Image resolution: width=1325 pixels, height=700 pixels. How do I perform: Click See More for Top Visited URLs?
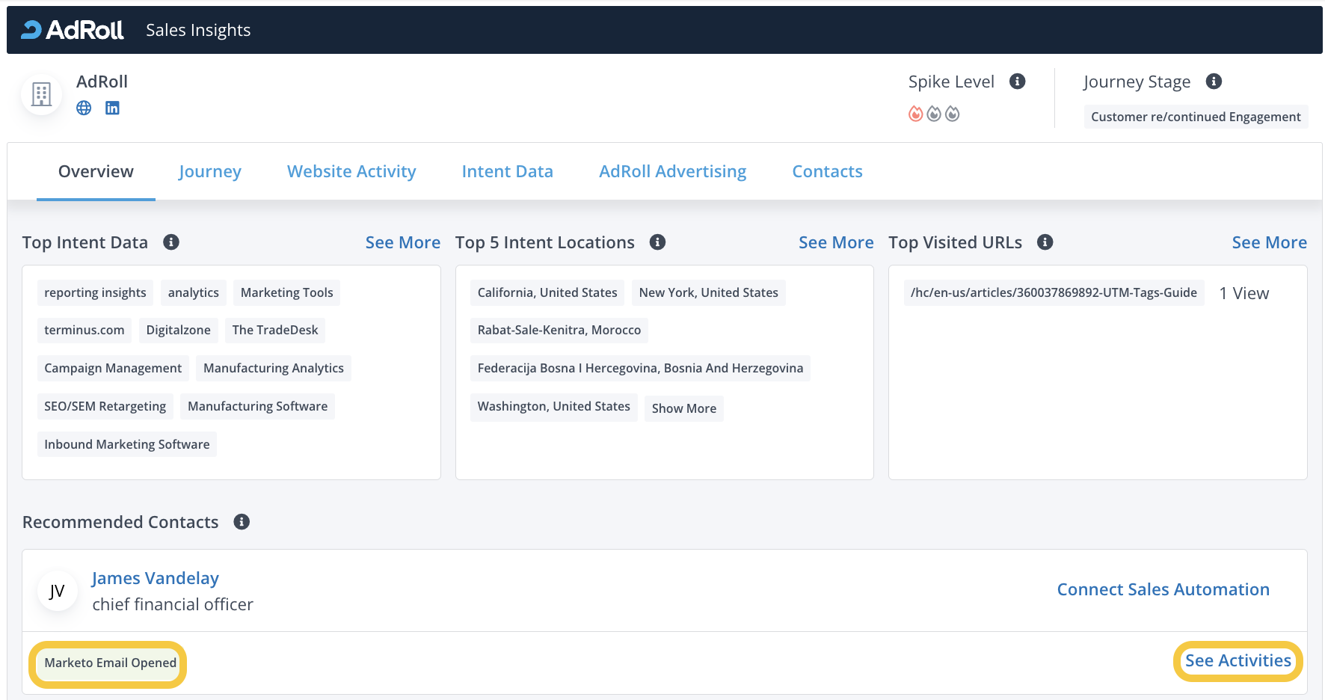1270,242
